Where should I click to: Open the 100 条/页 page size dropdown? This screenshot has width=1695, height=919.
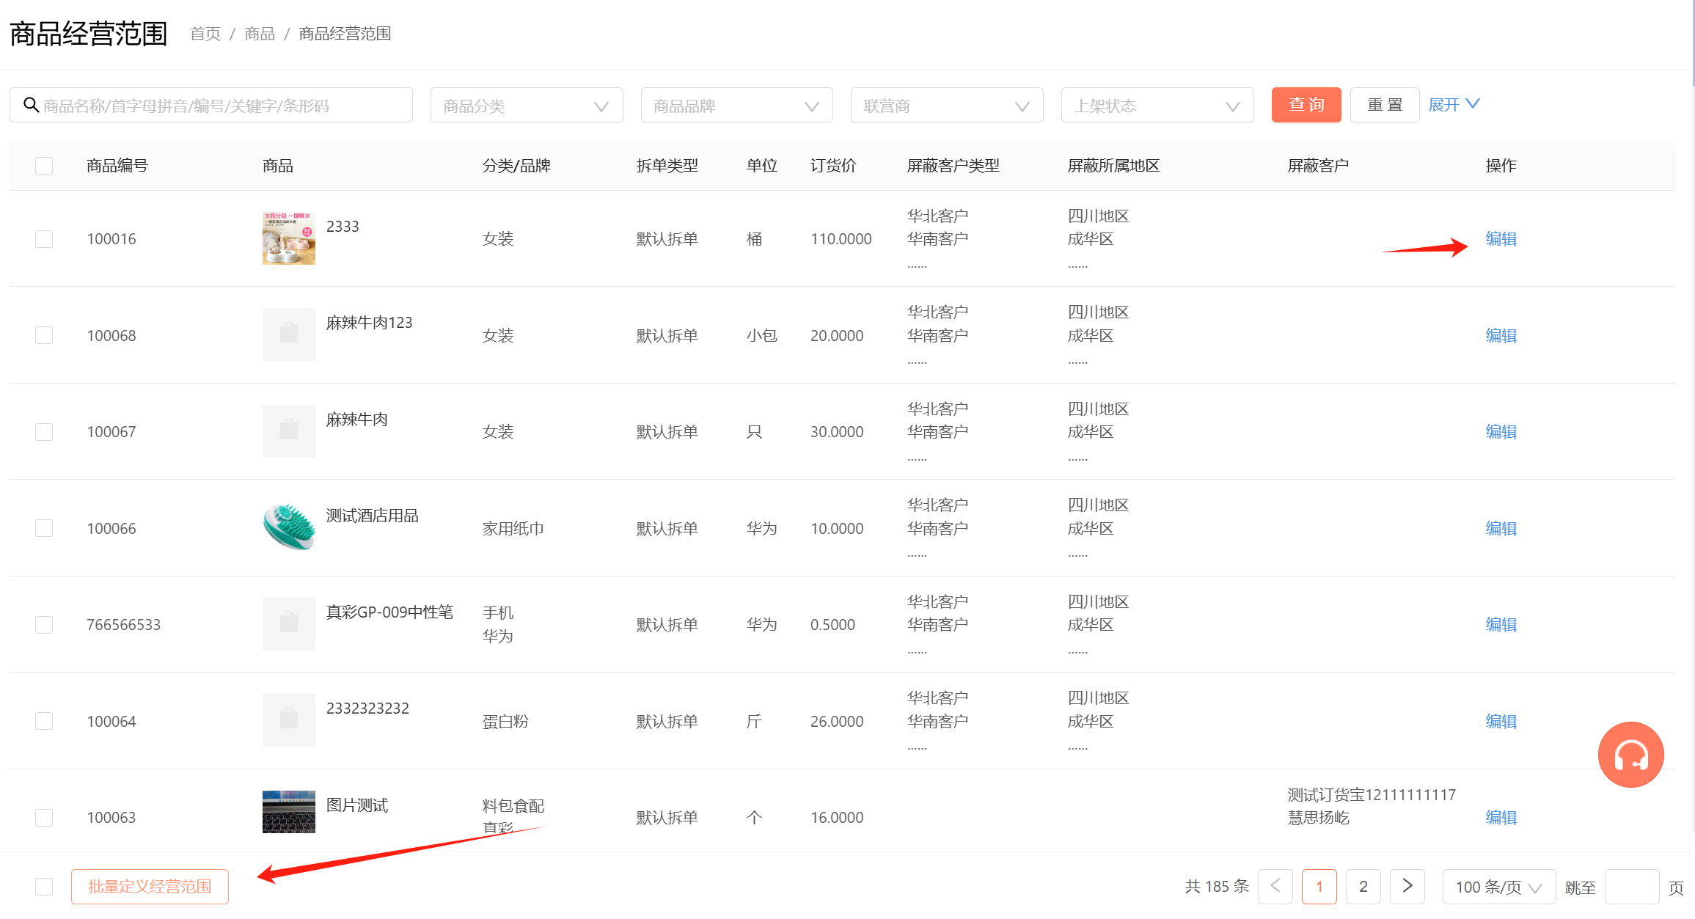(1498, 886)
